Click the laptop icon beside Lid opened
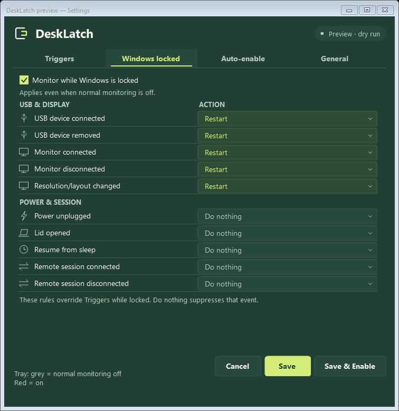399x411 pixels. tap(24, 233)
